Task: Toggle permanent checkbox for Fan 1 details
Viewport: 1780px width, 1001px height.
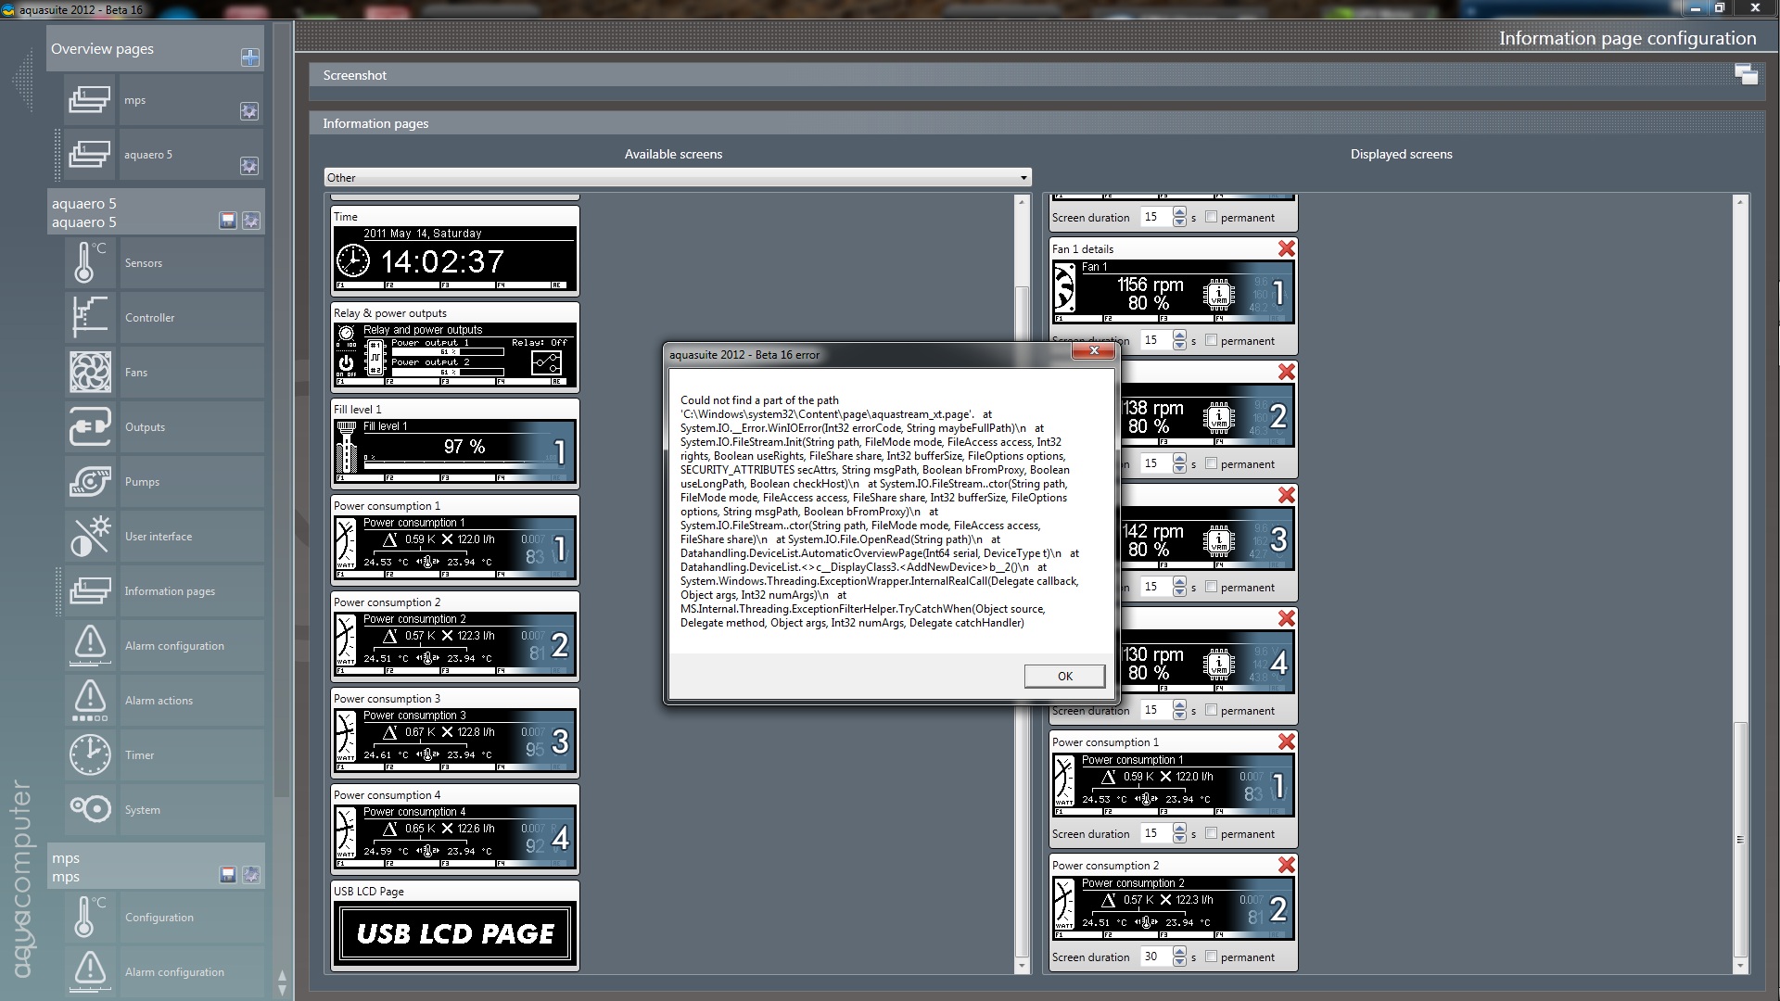Action: [1211, 340]
